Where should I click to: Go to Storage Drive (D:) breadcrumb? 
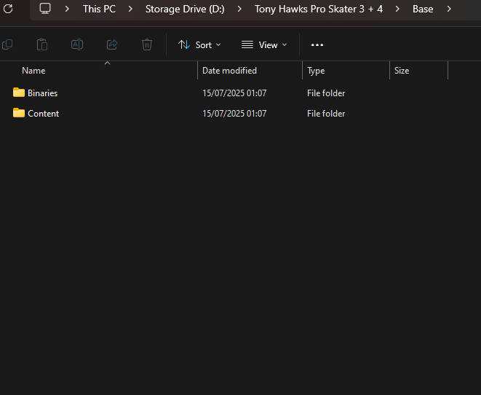click(185, 9)
